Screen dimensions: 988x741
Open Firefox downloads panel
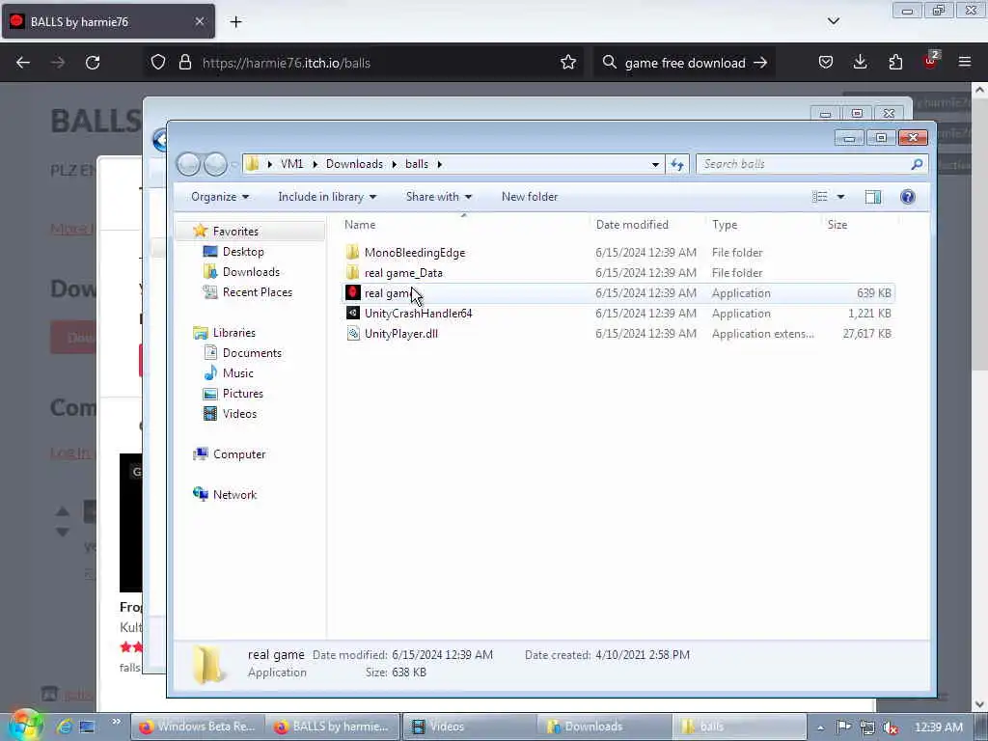pos(860,63)
